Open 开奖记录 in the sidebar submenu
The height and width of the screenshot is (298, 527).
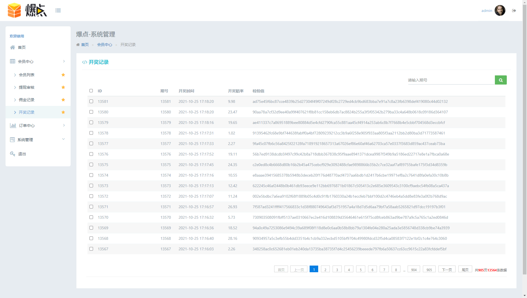[x=27, y=112]
